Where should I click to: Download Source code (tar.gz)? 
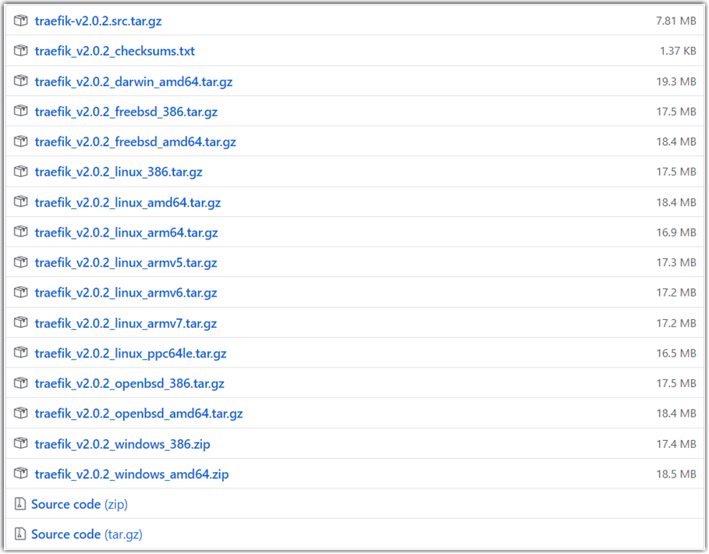(x=87, y=534)
